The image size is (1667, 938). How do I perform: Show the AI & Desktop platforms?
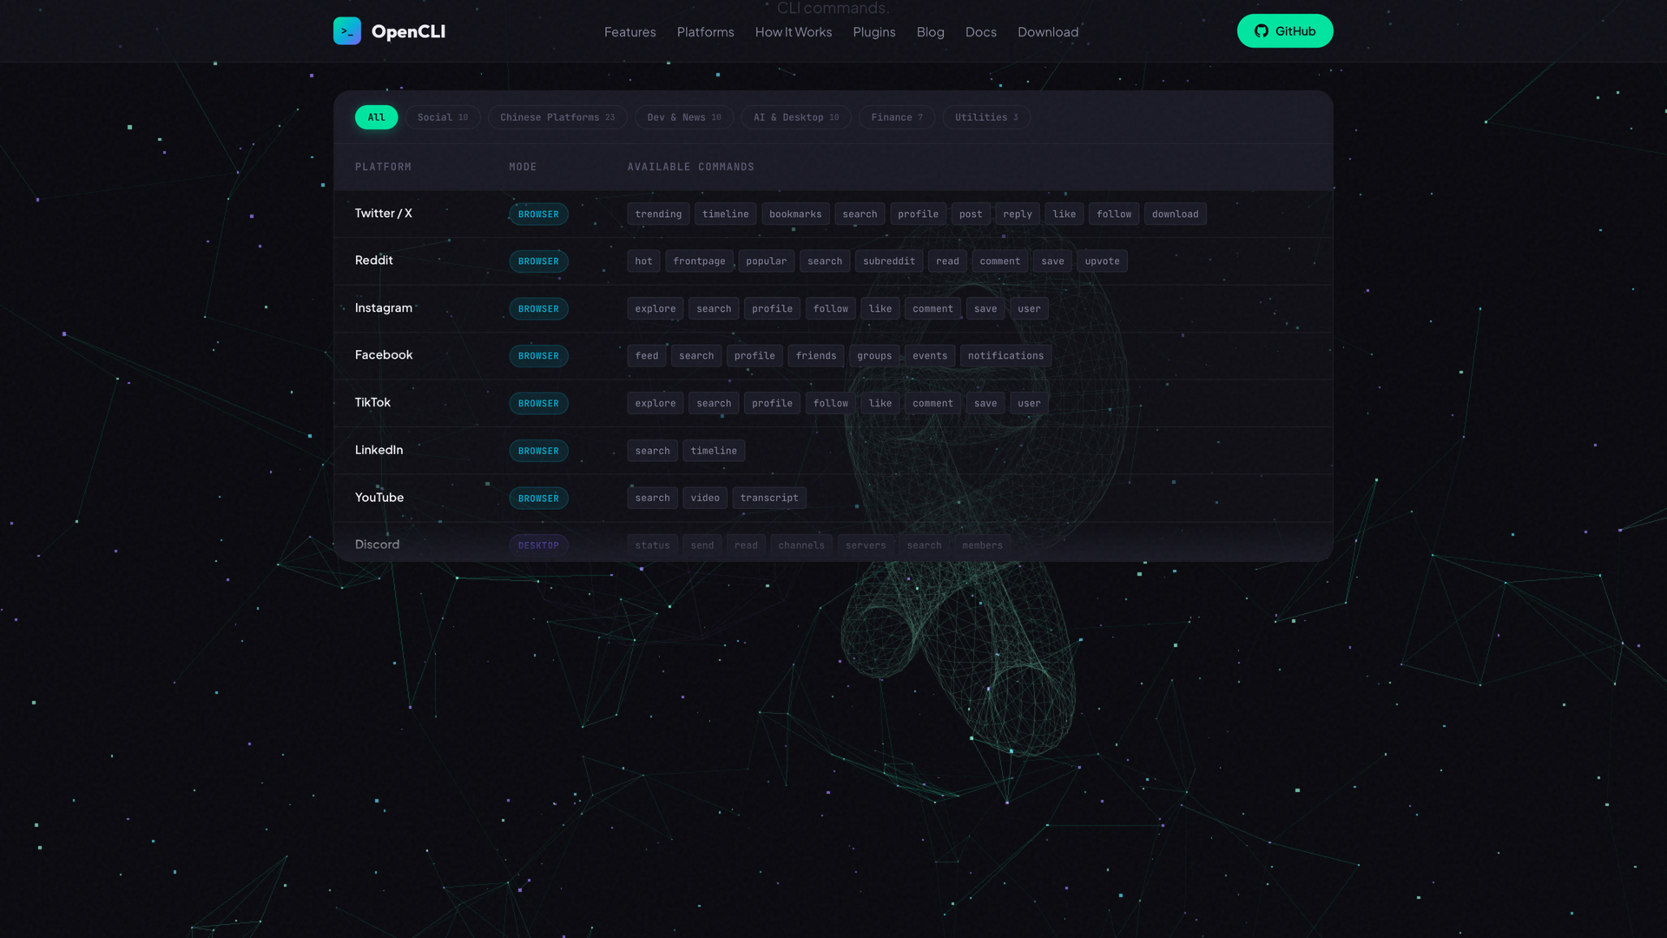pos(796,117)
